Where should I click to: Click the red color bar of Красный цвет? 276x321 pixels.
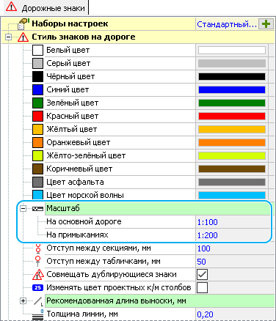pos(232,116)
